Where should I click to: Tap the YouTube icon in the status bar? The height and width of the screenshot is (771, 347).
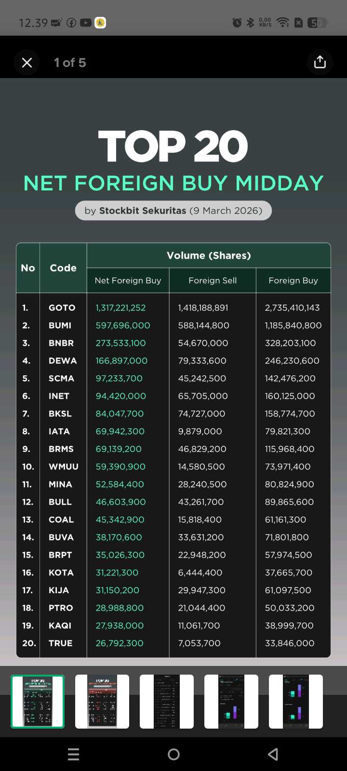[86, 23]
